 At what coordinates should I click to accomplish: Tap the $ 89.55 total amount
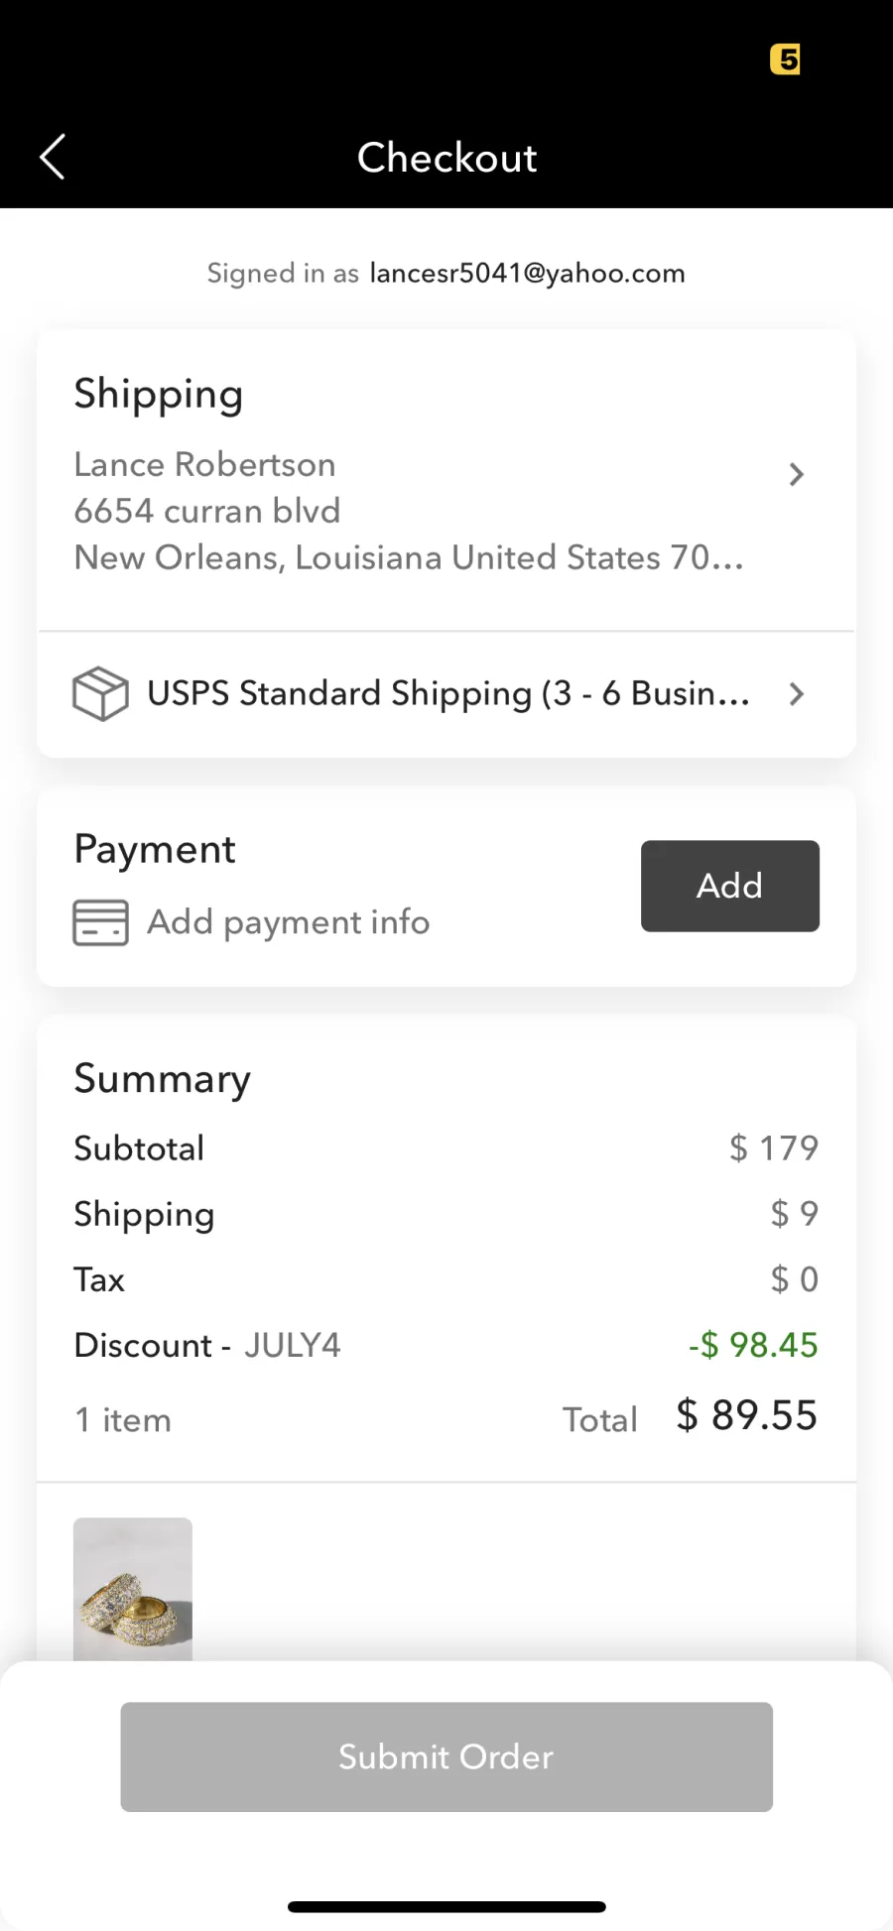746,1416
